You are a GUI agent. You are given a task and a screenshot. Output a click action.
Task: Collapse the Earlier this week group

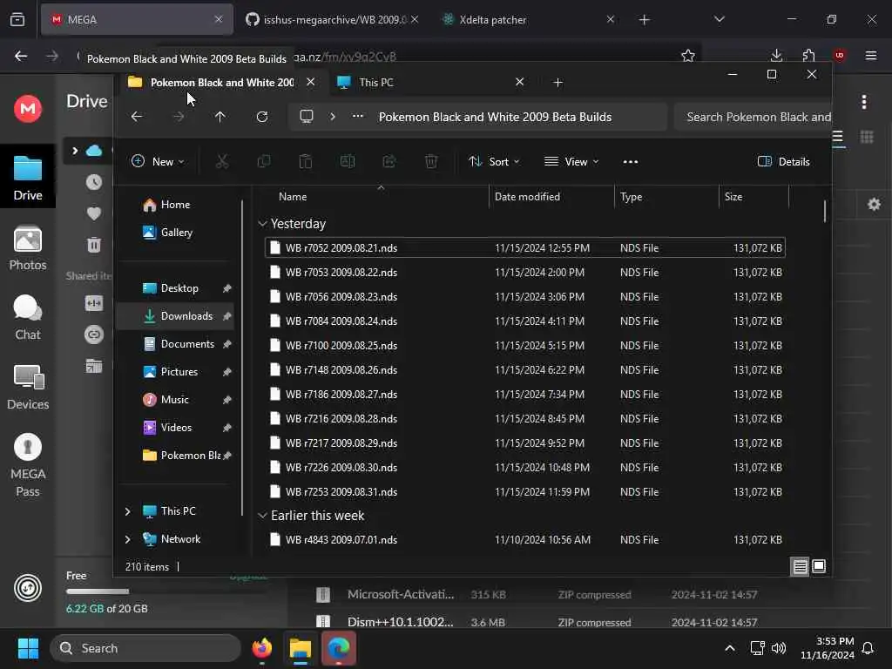[x=262, y=516]
